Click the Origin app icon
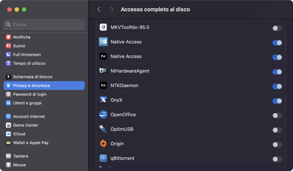 tap(103, 144)
